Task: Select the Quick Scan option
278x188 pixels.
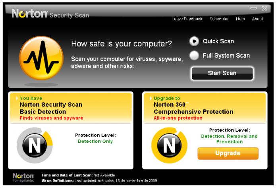Action: pyautogui.click(x=194, y=41)
